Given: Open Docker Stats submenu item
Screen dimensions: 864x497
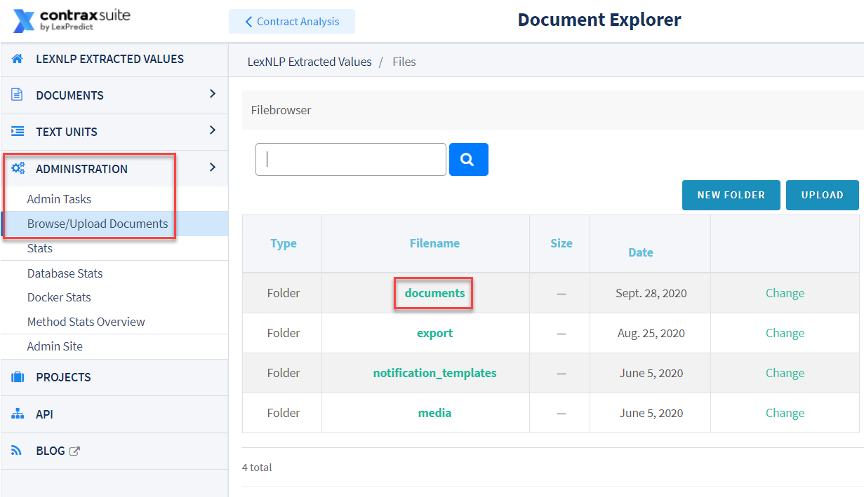Looking at the screenshot, I should 59,297.
